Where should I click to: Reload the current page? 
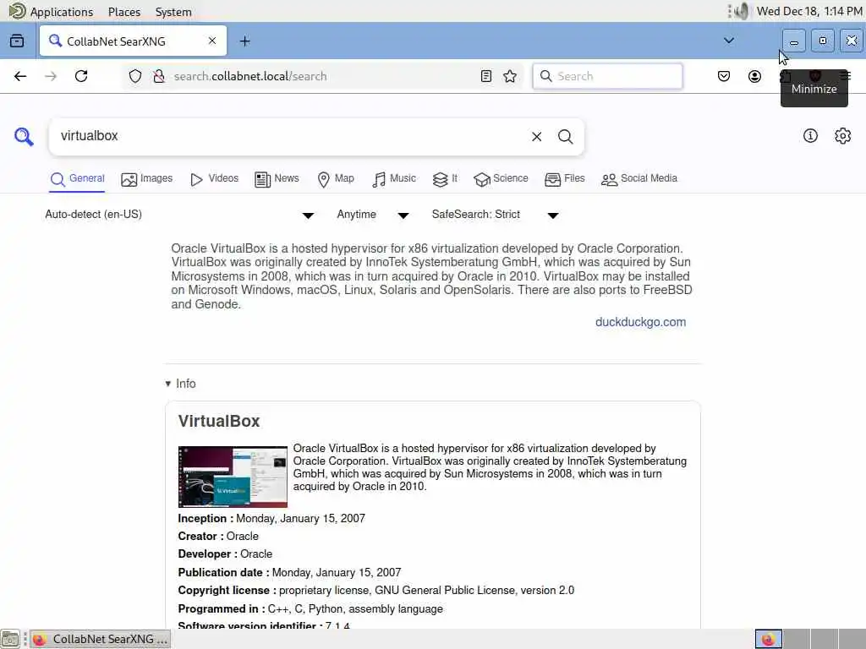pos(81,76)
